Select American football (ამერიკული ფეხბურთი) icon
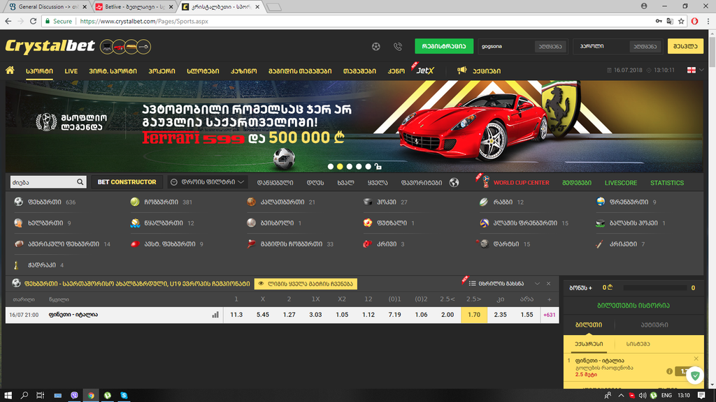716x402 pixels. (19, 244)
